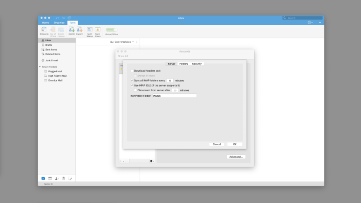
Task: Uncheck Use IMAP IDLE option
Action: click(132, 86)
